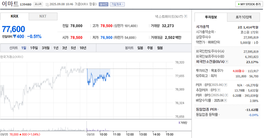
Task: Select the 1주일 line chart period
Action: click(34, 48)
